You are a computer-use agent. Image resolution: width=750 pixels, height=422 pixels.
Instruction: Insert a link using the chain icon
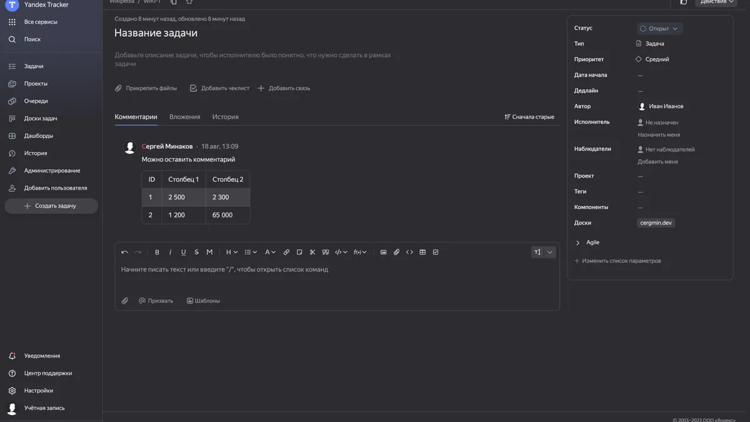286,252
